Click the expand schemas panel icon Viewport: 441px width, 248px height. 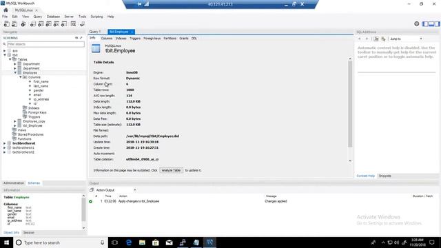click(x=81, y=38)
